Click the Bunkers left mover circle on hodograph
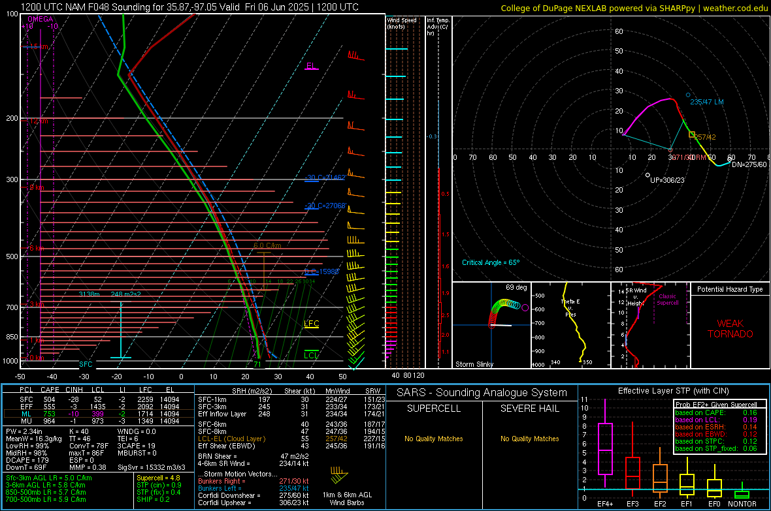This screenshot has height=511, width=771. (688, 95)
